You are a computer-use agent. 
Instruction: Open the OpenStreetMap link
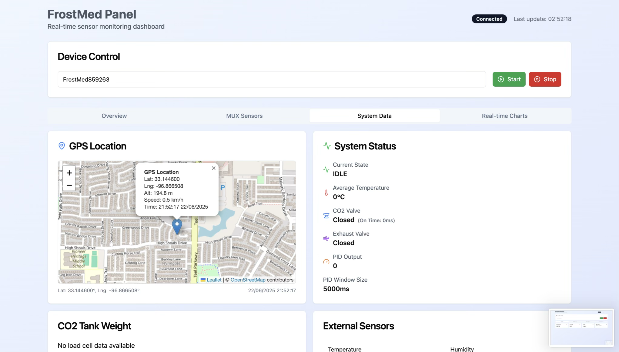(248, 280)
